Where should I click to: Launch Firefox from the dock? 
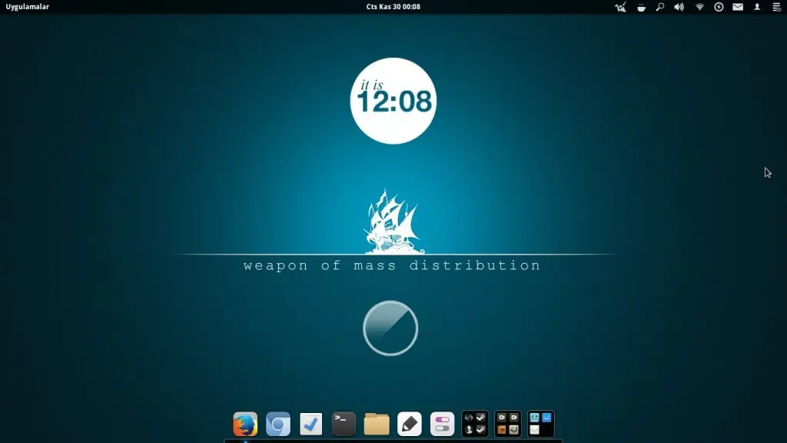coord(245,424)
